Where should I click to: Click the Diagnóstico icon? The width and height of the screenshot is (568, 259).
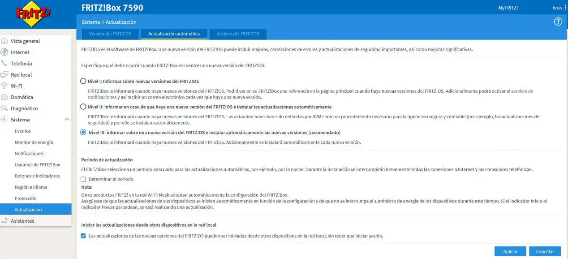tap(4, 108)
